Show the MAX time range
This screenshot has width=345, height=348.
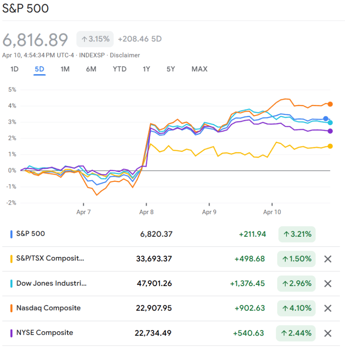pyautogui.click(x=199, y=69)
